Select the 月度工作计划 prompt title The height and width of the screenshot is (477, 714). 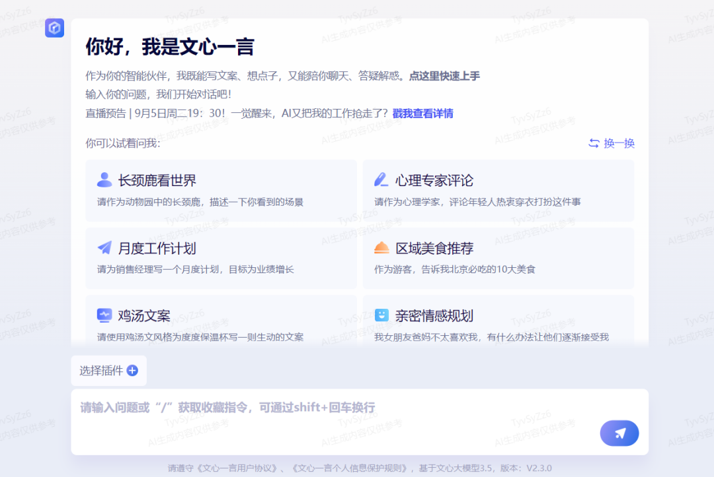[x=157, y=248]
